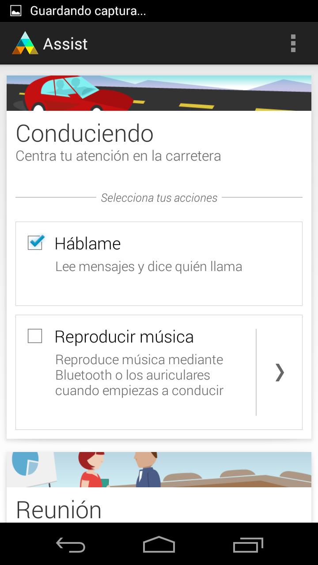Tap the Guardando captura notification text
Screen dimensions: 318x565
click(88, 11)
